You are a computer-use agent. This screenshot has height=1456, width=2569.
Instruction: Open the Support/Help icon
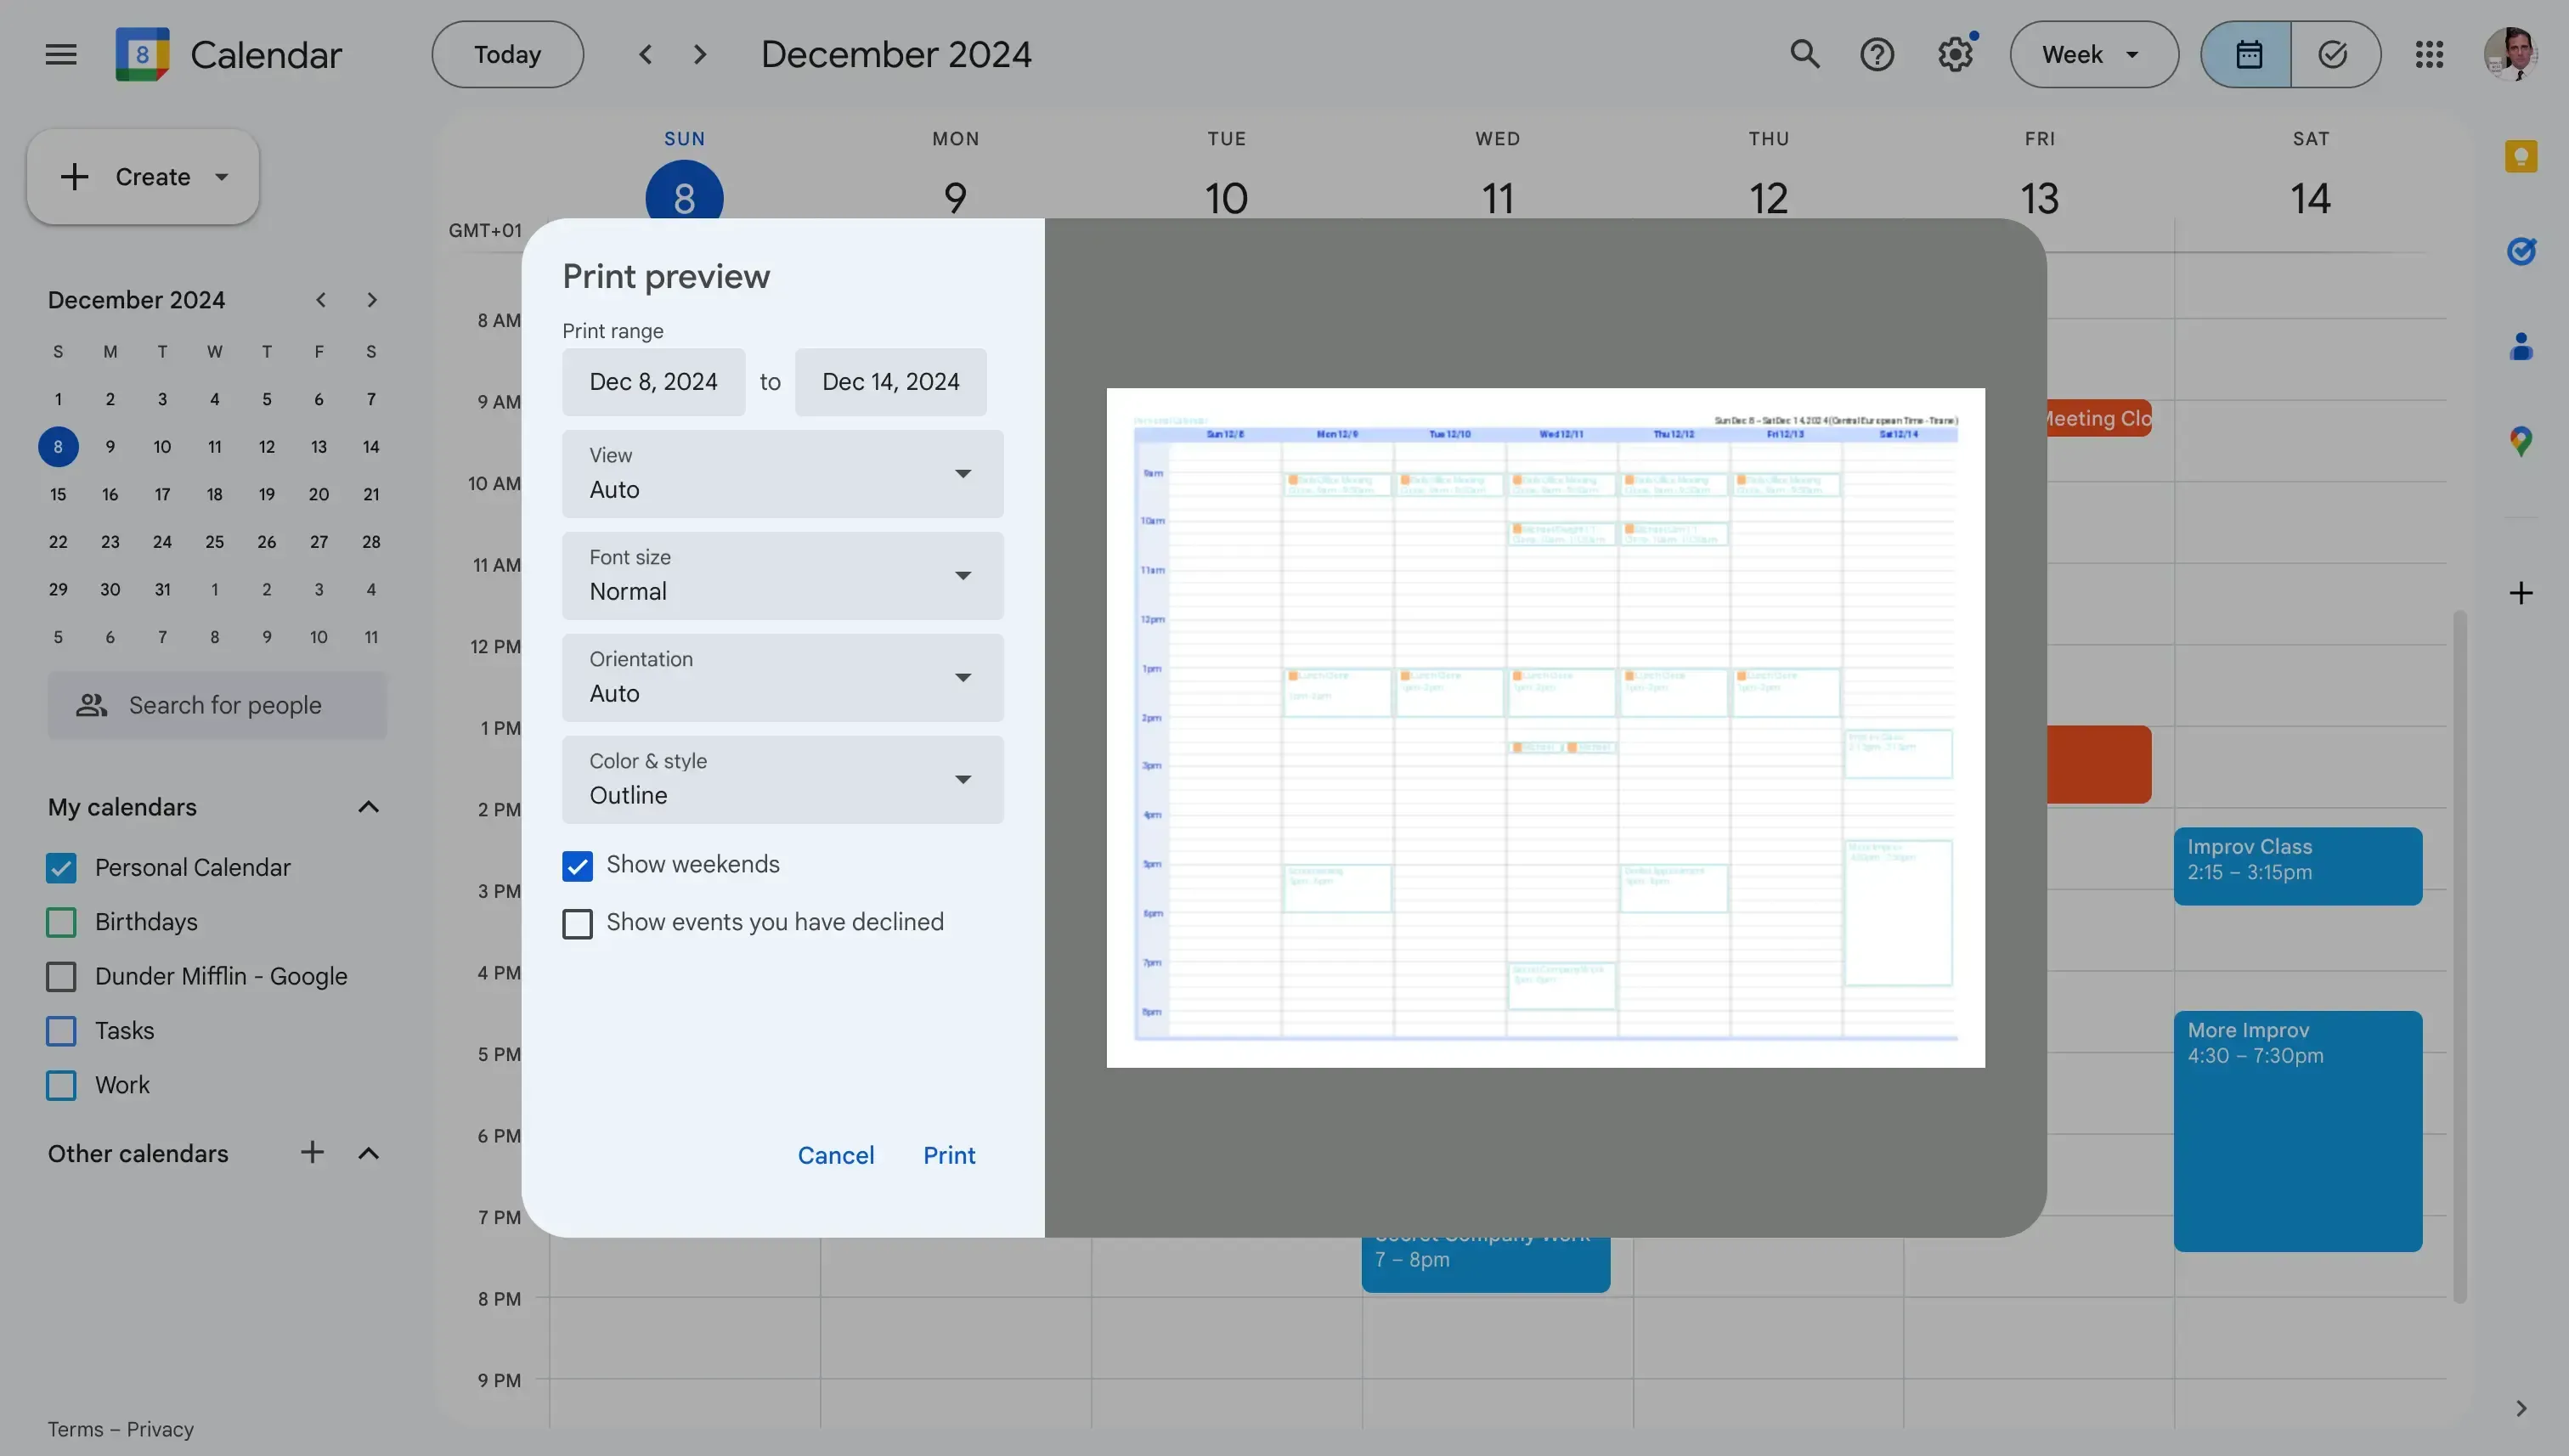tap(1878, 54)
